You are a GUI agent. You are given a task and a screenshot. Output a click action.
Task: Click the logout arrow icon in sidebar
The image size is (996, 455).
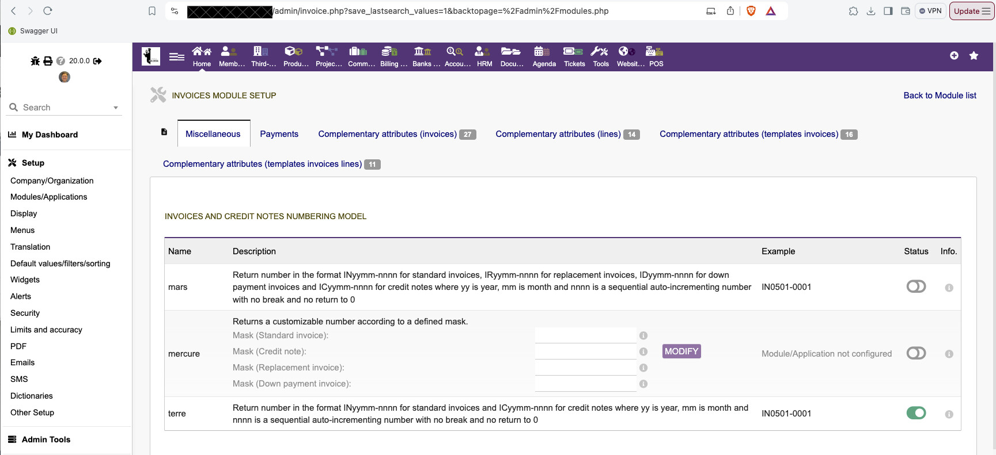click(97, 61)
